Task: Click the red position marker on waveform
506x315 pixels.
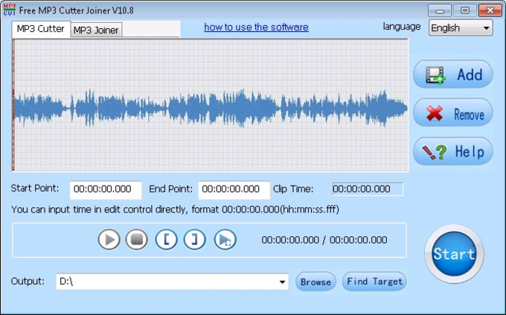Action: tap(13, 105)
